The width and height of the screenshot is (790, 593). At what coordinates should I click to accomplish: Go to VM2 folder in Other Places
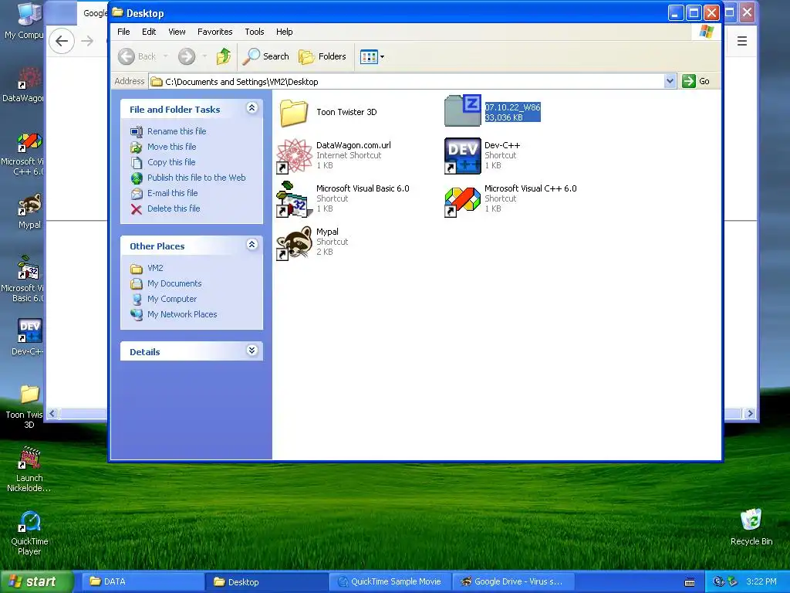[155, 268]
